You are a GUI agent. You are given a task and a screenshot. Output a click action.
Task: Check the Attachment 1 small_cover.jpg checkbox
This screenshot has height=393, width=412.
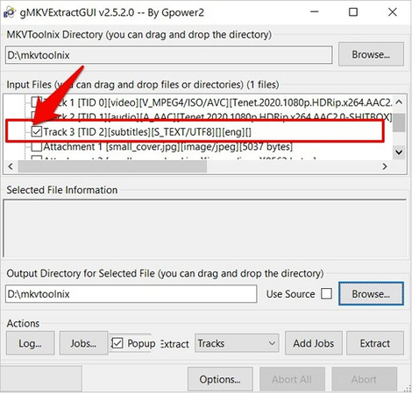click(x=37, y=146)
